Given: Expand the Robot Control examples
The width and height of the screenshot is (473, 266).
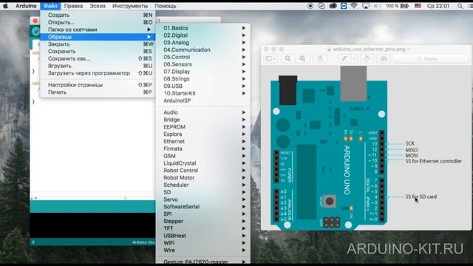Looking at the screenshot, I should pos(203,170).
